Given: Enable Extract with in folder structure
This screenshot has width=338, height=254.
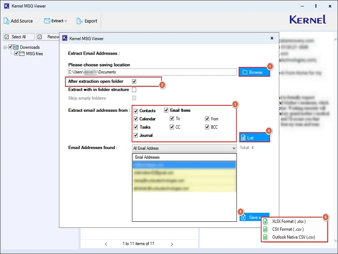Looking at the screenshot, I should tap(134, 90).
